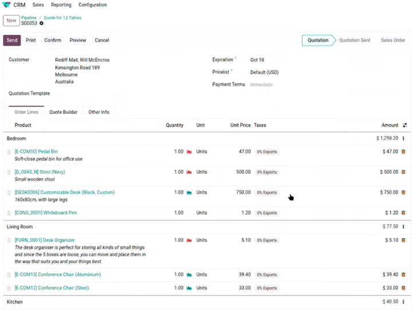Go back to Pipeline breadcrumb
The width and height of the screenshot is (412, 310).
pyautogui.click(x=29, y=18)
